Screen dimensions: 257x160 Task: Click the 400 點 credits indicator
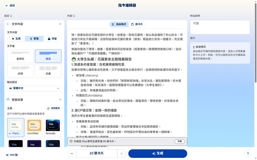12,155
